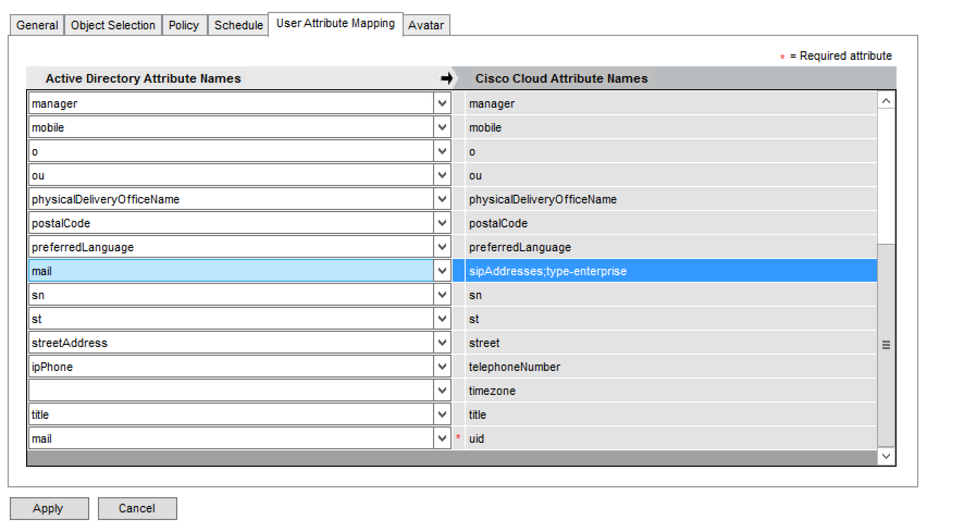Click the highlighted mail input field

[231, 270]
